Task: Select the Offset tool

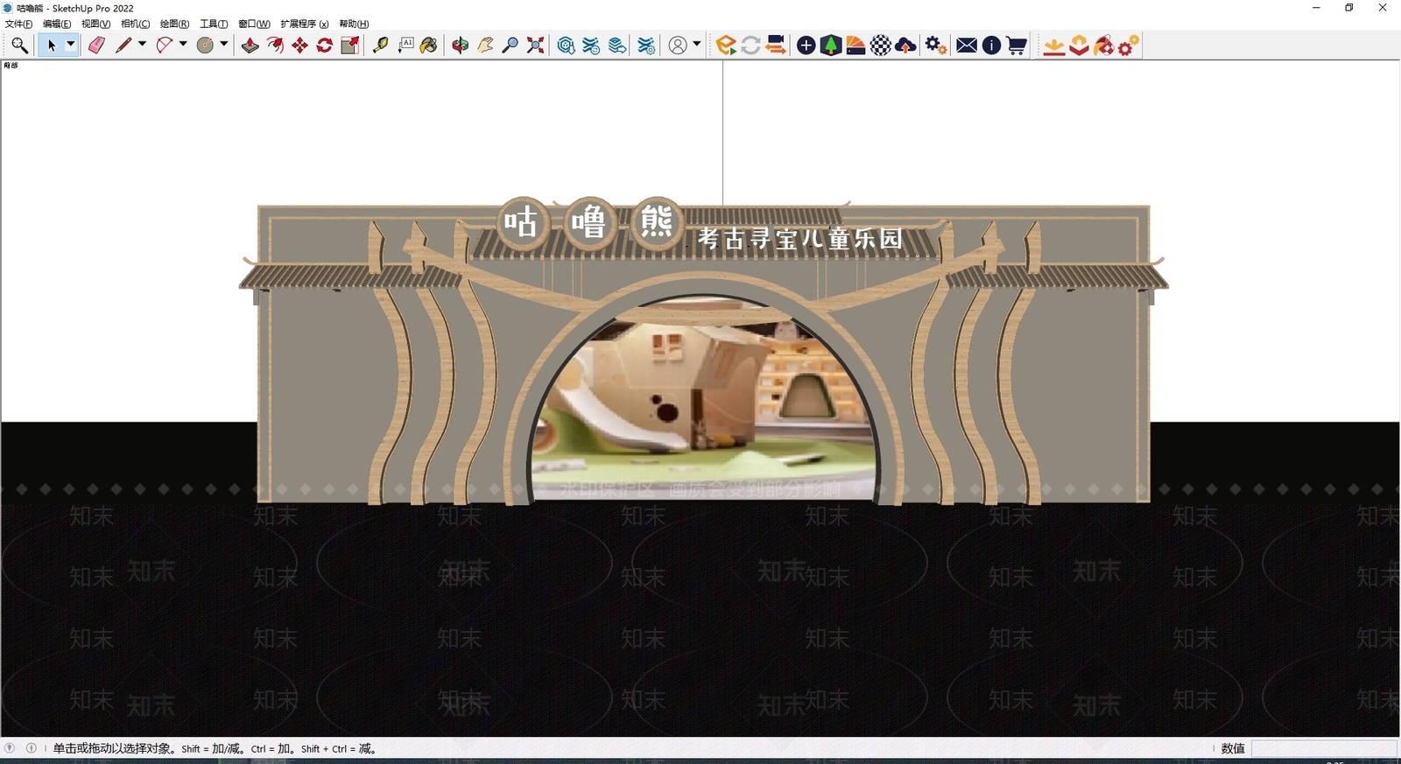Action: pos(275,46)
